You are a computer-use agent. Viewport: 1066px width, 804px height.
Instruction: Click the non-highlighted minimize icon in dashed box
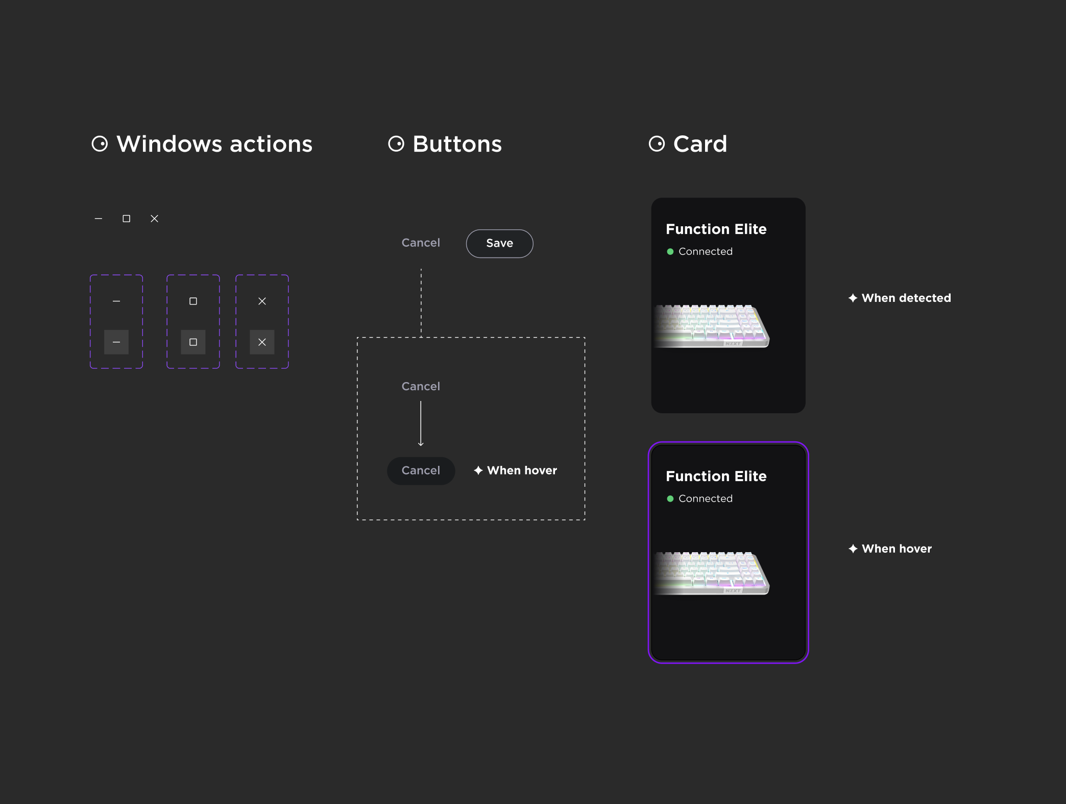(x=116, y=301)
